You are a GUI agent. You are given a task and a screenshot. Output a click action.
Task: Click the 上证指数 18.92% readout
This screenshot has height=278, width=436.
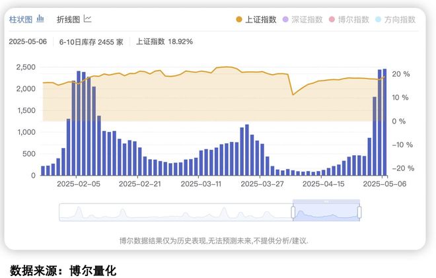tap(164, 42)
